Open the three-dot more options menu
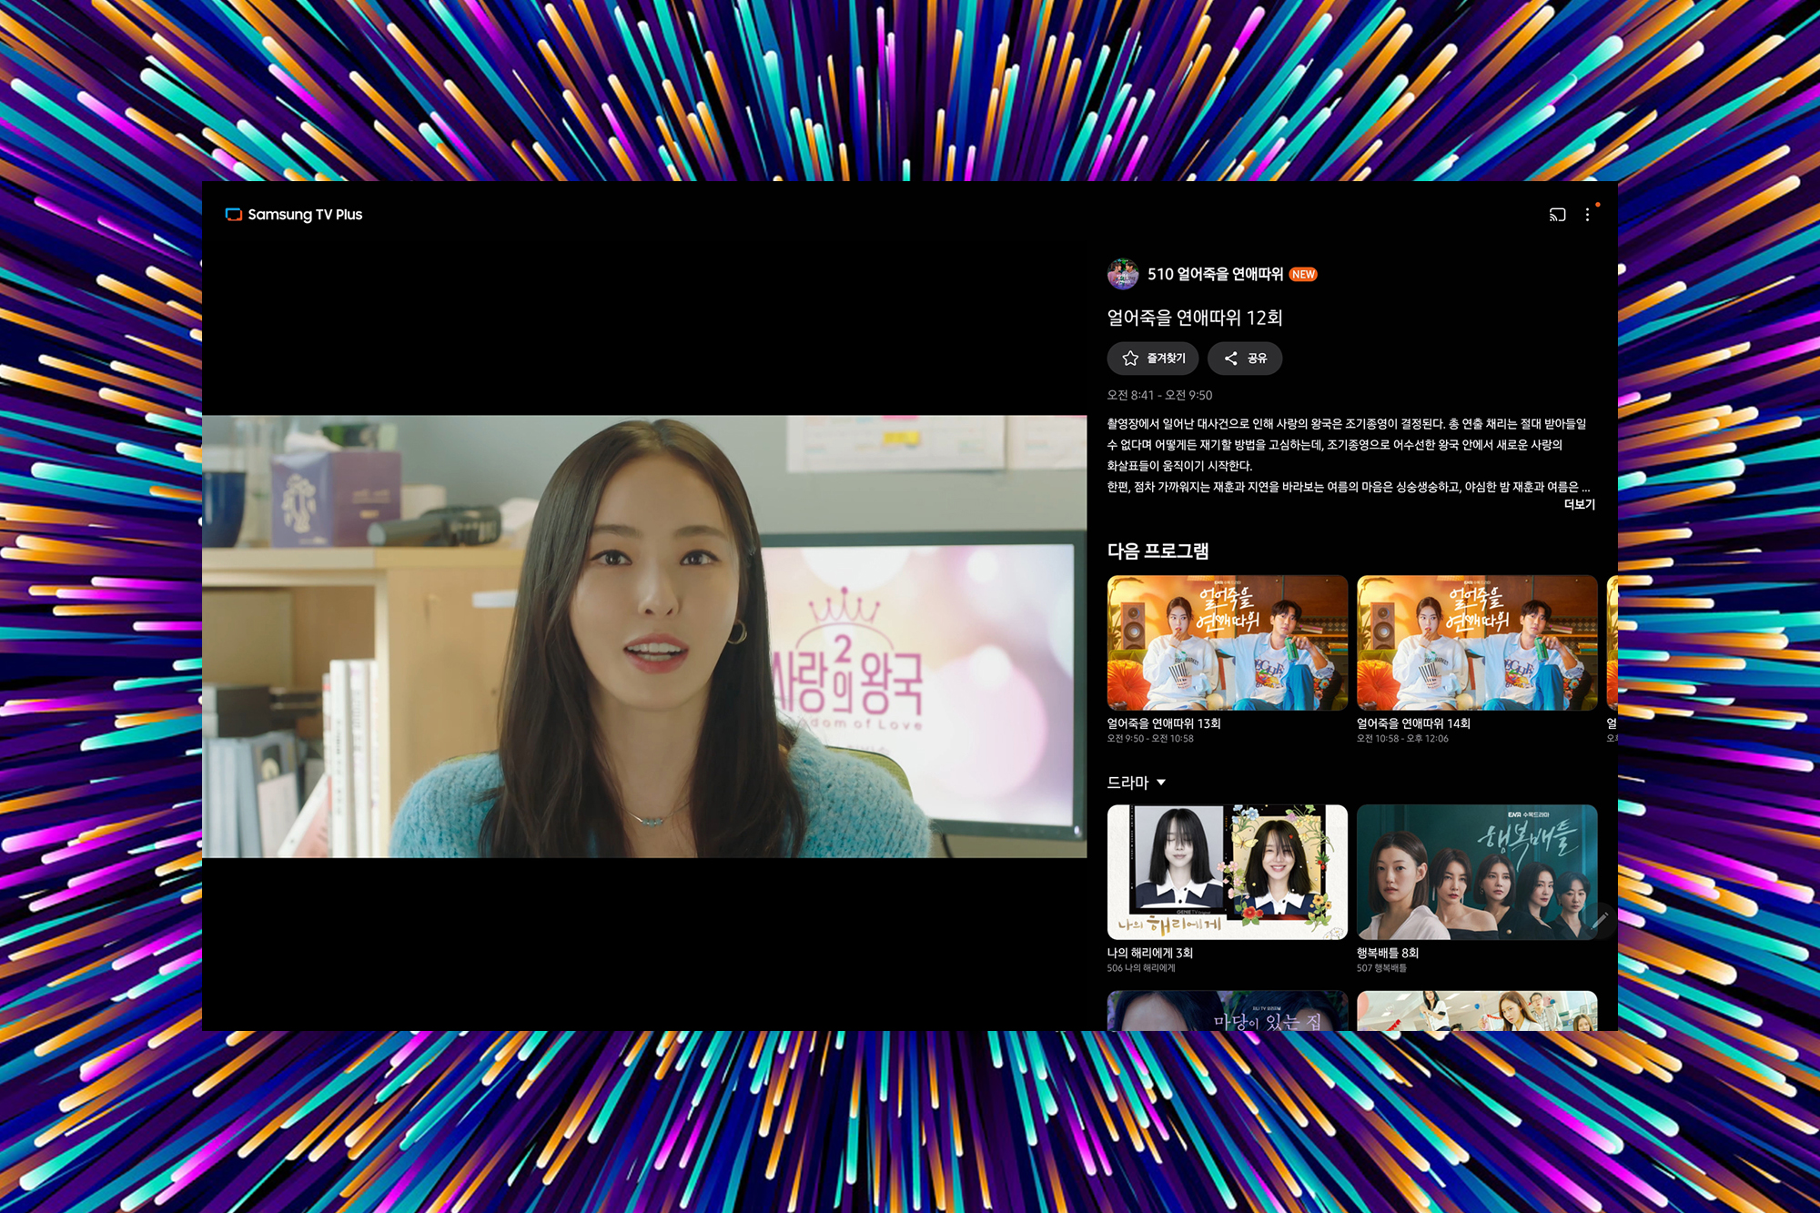 [1587, 215]
